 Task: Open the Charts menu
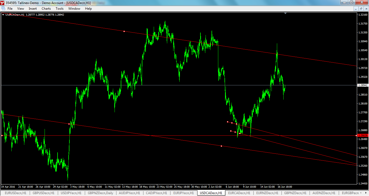click(46, 8)
